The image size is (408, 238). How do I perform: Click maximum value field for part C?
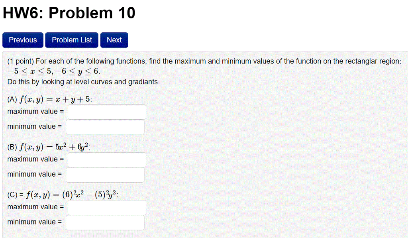[x=106, y=207]
